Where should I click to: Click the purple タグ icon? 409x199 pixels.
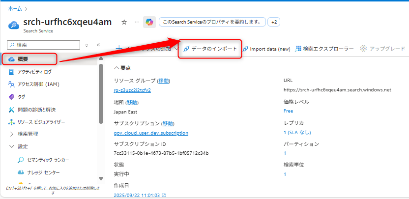coord(11,97)
